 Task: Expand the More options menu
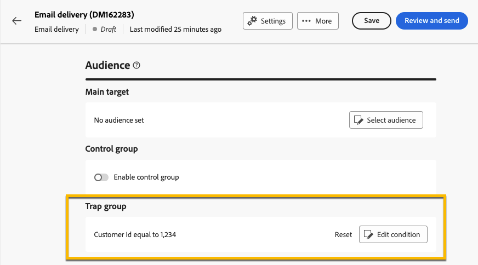click(x=317, y=21)
